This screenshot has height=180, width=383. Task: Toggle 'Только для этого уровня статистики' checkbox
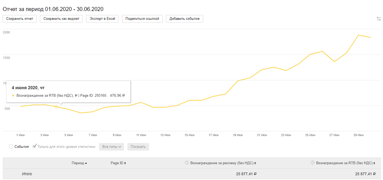click(35, 146)
